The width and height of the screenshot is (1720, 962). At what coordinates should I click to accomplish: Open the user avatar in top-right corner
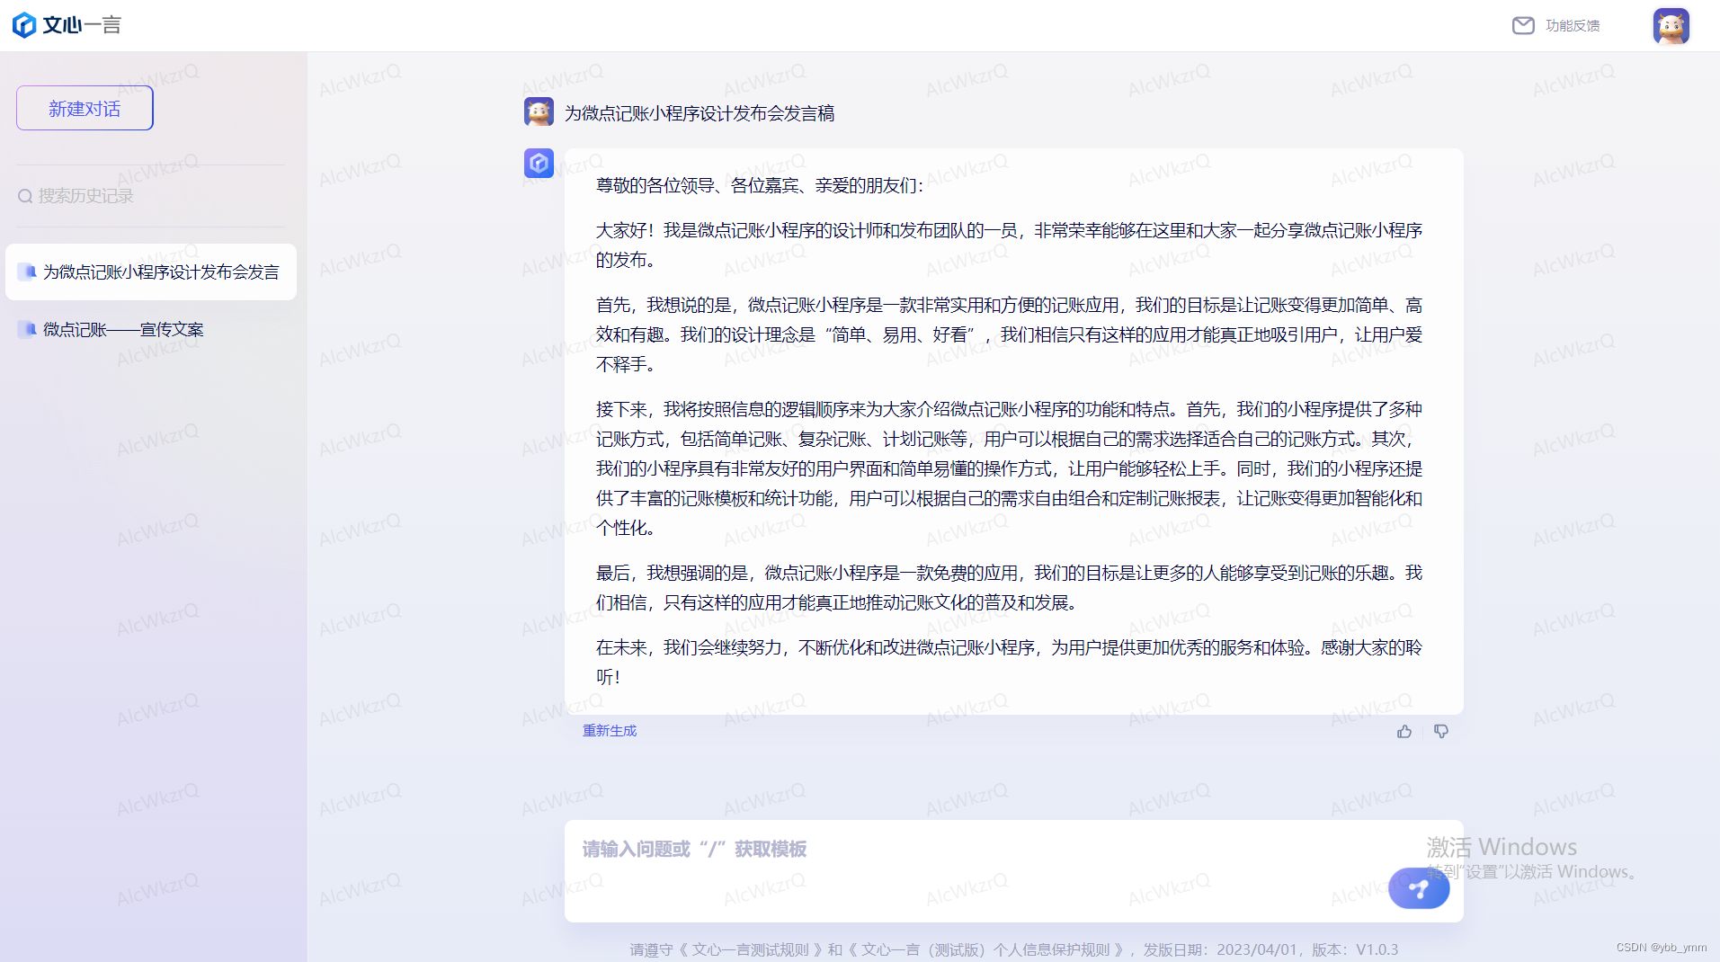1671,25
